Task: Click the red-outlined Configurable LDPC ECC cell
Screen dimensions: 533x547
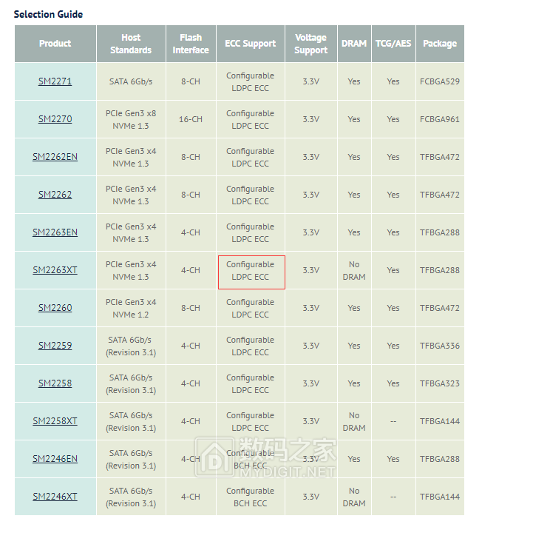Action: point(251,271)
